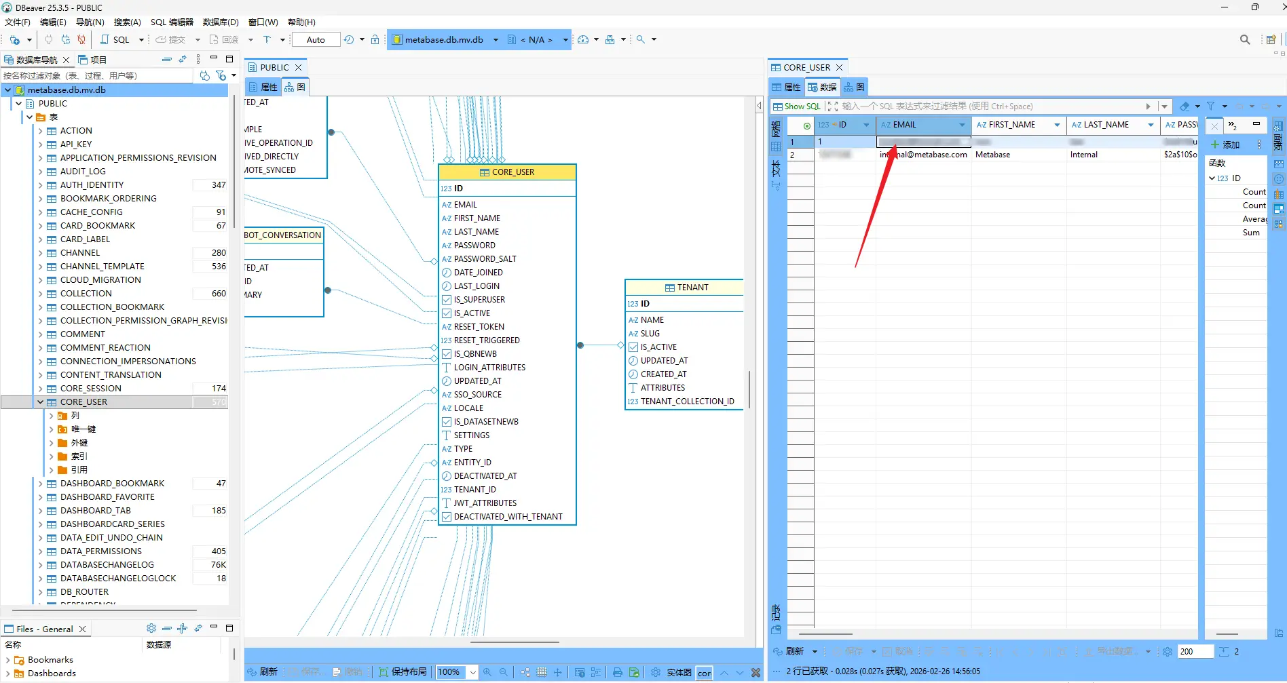Click the new database connection icon
Viewport: 1287px width, 683px height.
pyautogui.click(x=15, y=40)
